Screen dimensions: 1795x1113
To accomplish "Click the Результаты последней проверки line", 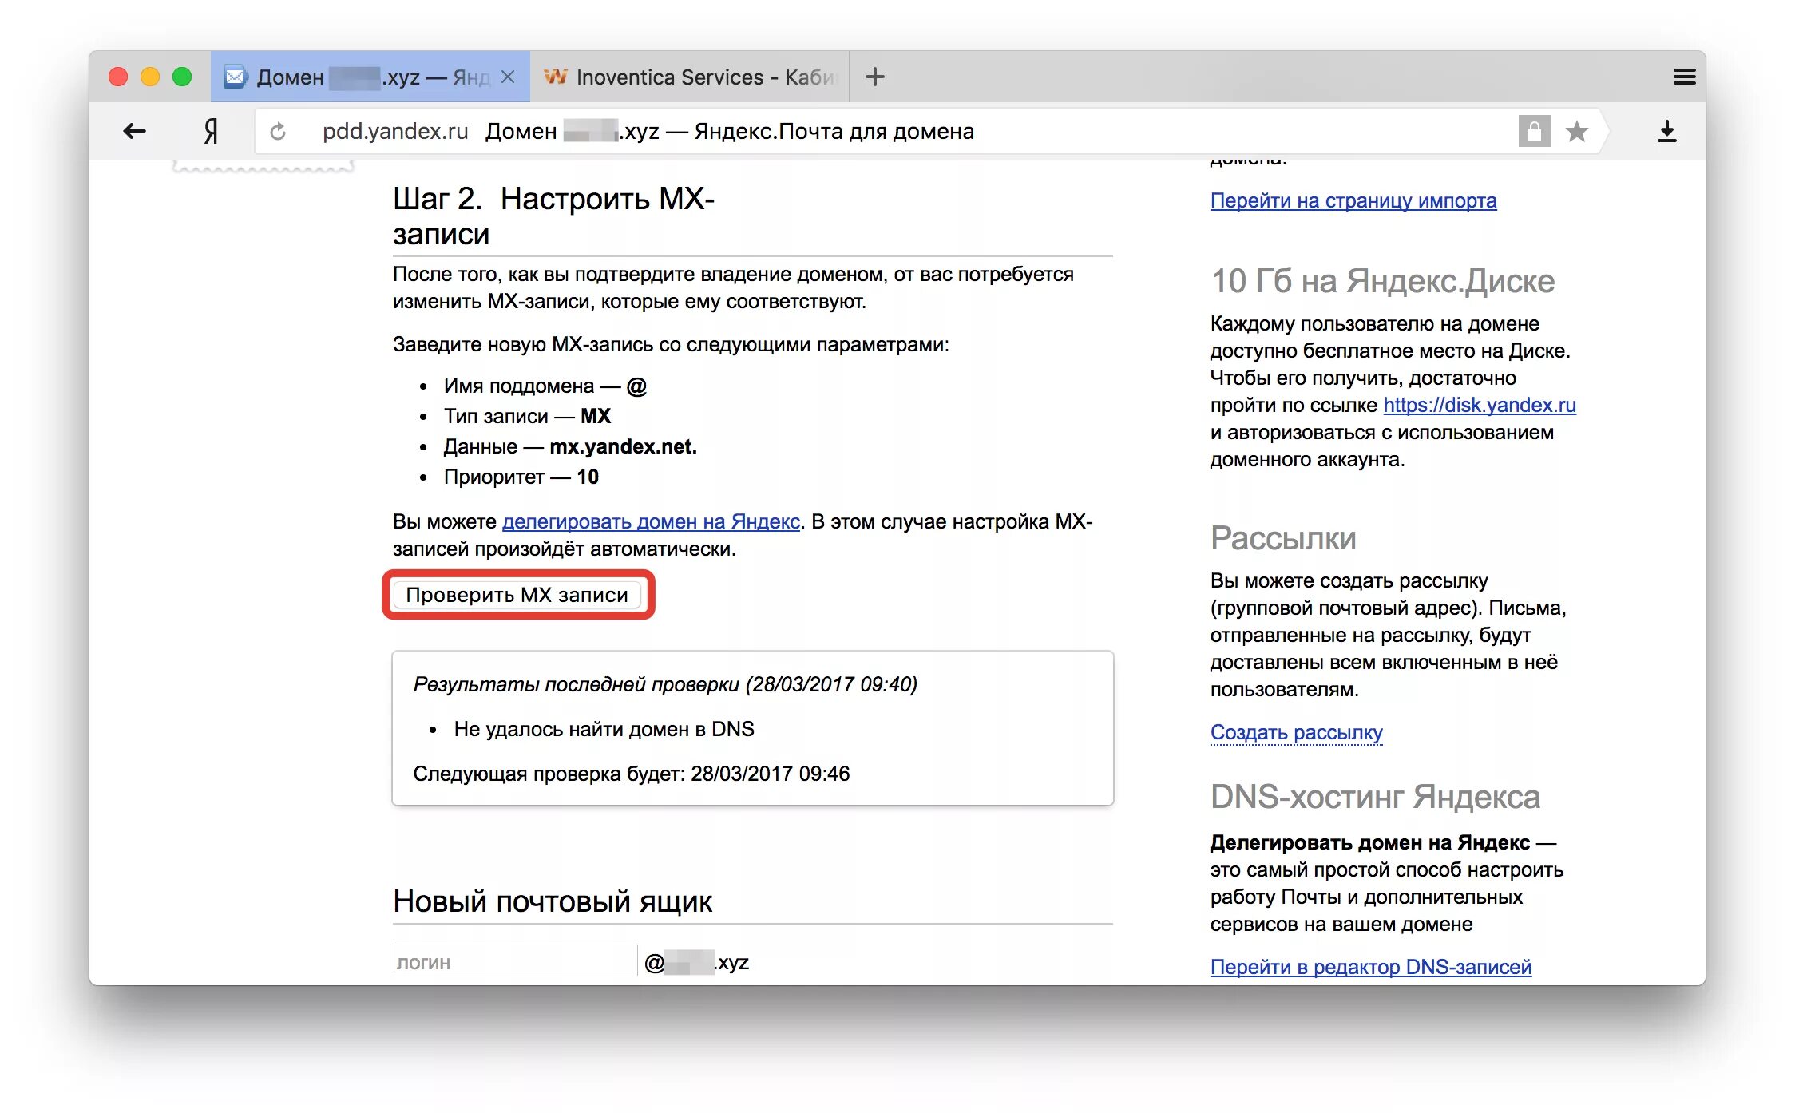I will [666, 684].
